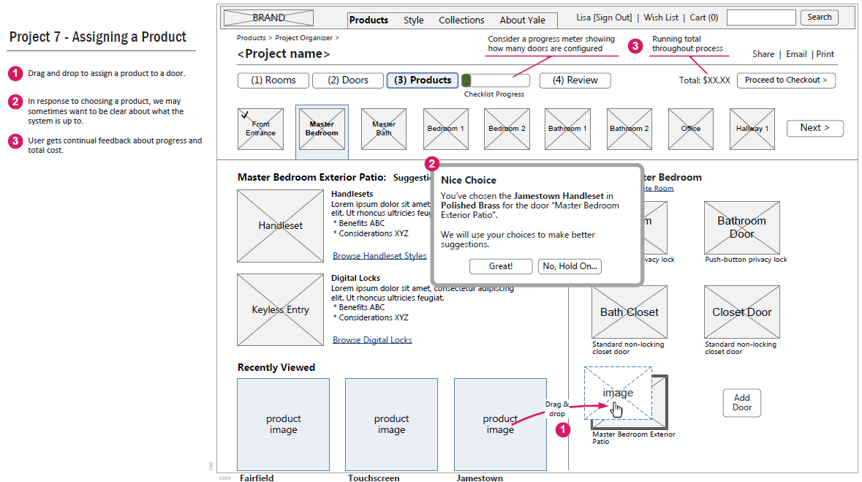862x482 pixels.
Task: Switch to the Collections tab
Action: click(x=461, y=20)
